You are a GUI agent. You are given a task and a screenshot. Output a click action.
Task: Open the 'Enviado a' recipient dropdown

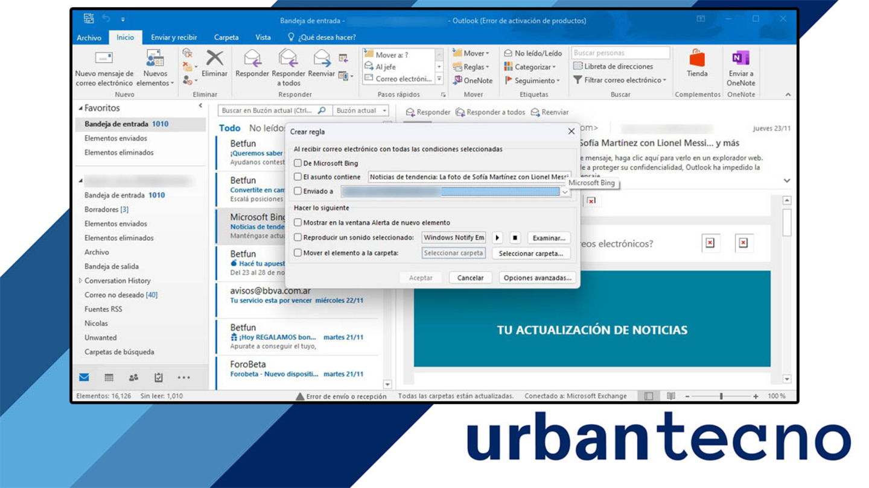[x=565, y=192]
